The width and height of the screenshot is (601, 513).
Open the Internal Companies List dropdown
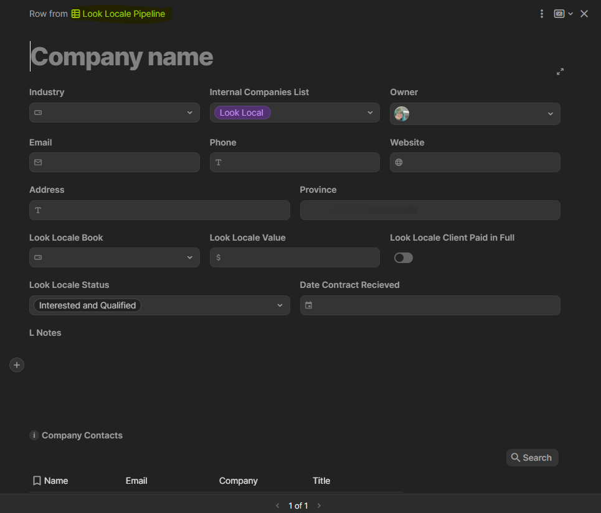point(370,113)
